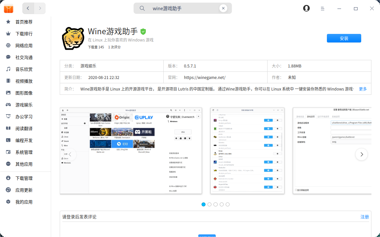Click the app store logo icon
The image size is (380, 237).
pyautogui.click(x=9, y=9)
